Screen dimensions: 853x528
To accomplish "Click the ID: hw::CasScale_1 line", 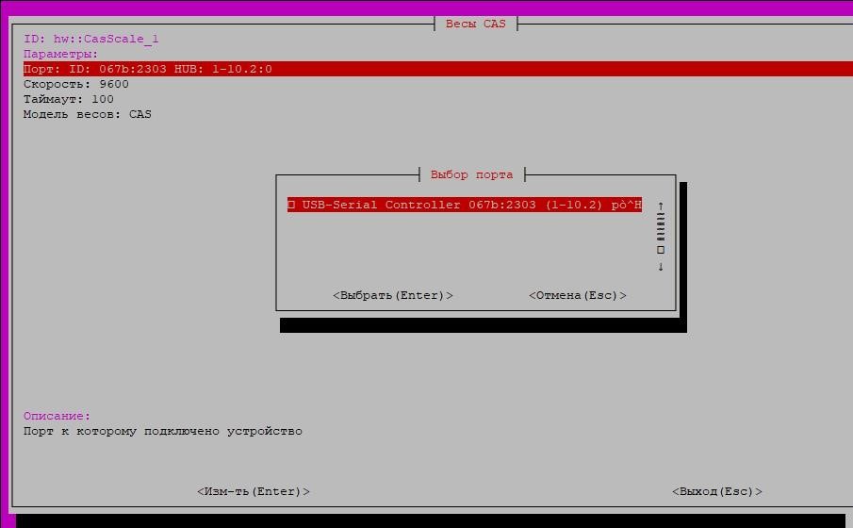I will click(91, 39).
